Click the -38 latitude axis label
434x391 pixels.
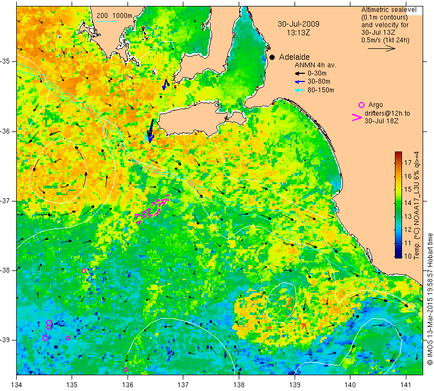coord(5,270)
